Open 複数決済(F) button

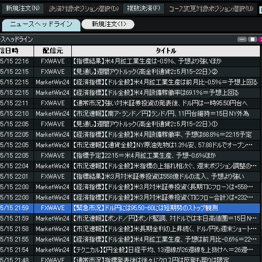coord(144,8)
